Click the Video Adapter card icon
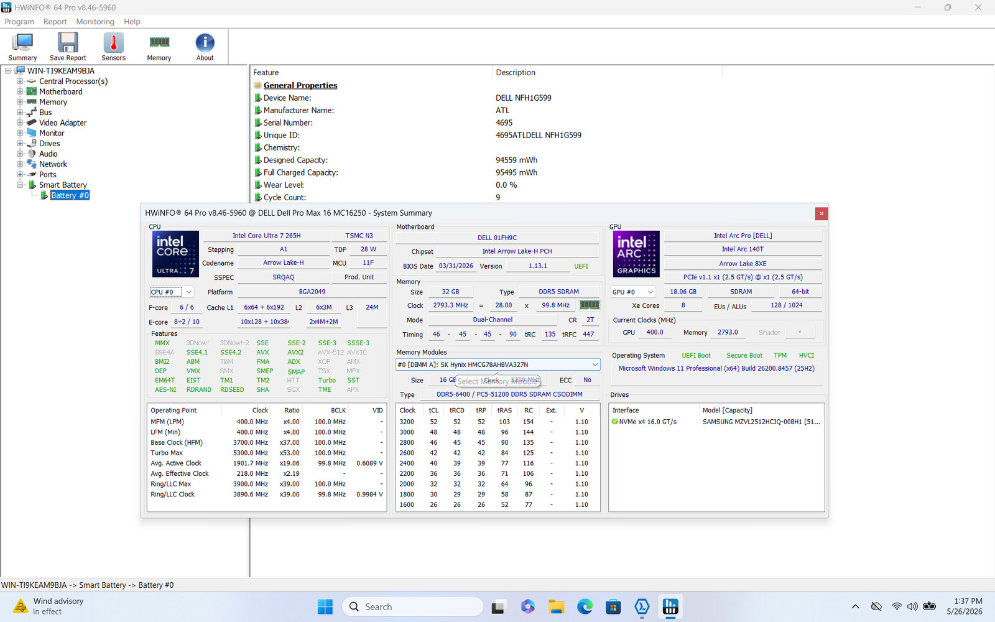995x622 pixels. coord(32,123)
